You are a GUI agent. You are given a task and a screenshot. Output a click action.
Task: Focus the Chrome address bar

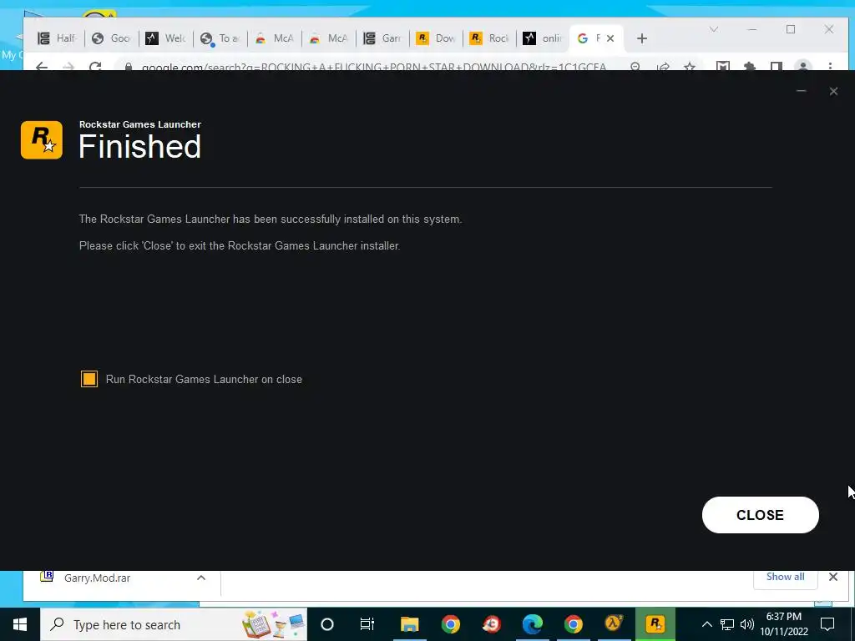(x=373, y=67)
